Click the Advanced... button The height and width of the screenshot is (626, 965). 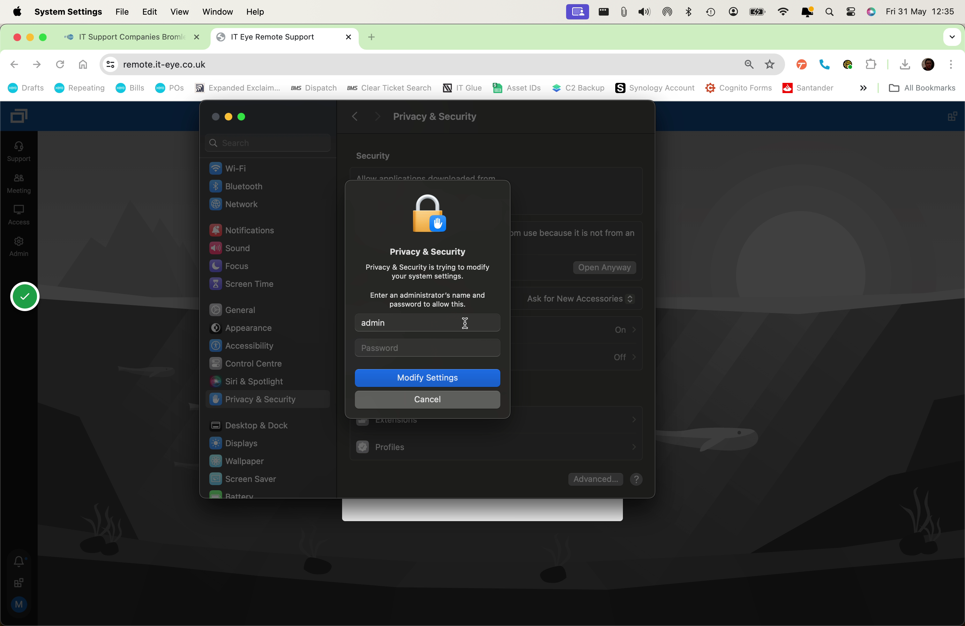click(x=595, y=479)
